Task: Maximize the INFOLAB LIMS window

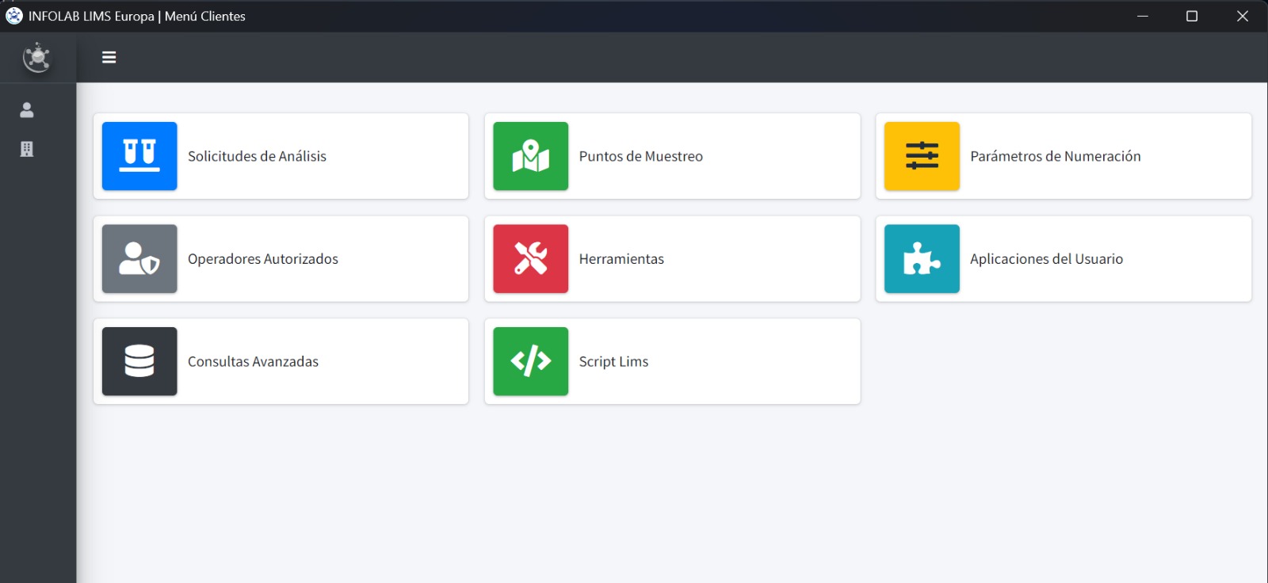Action: pos(1191,16)
